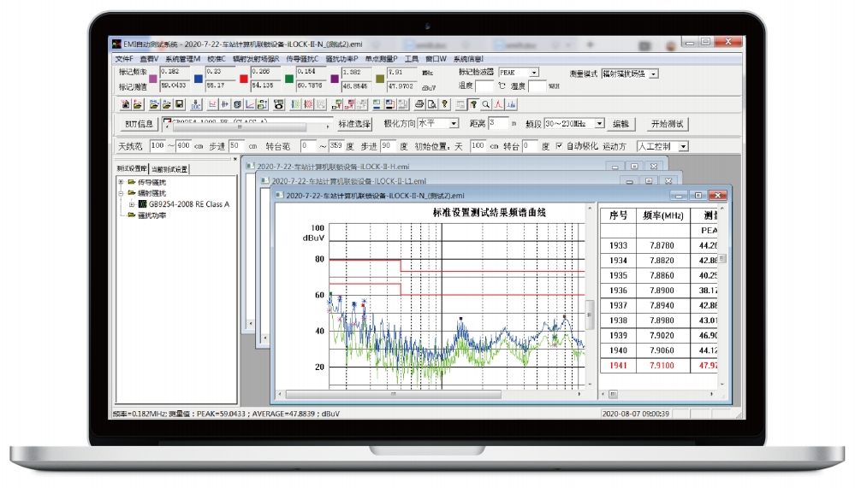Click the red marker color swatch
Screen dimensions: 855x488
coord(244,79)
